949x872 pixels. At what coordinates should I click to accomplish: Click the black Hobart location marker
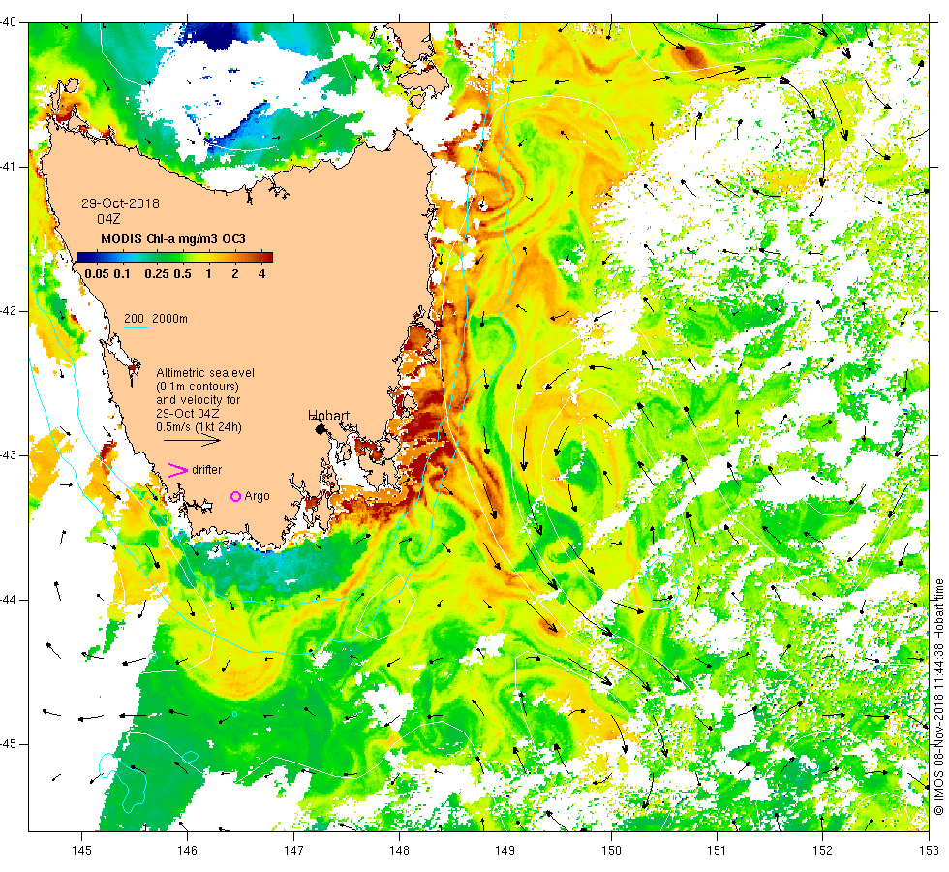pyautogui.click(x=321, y=429)
